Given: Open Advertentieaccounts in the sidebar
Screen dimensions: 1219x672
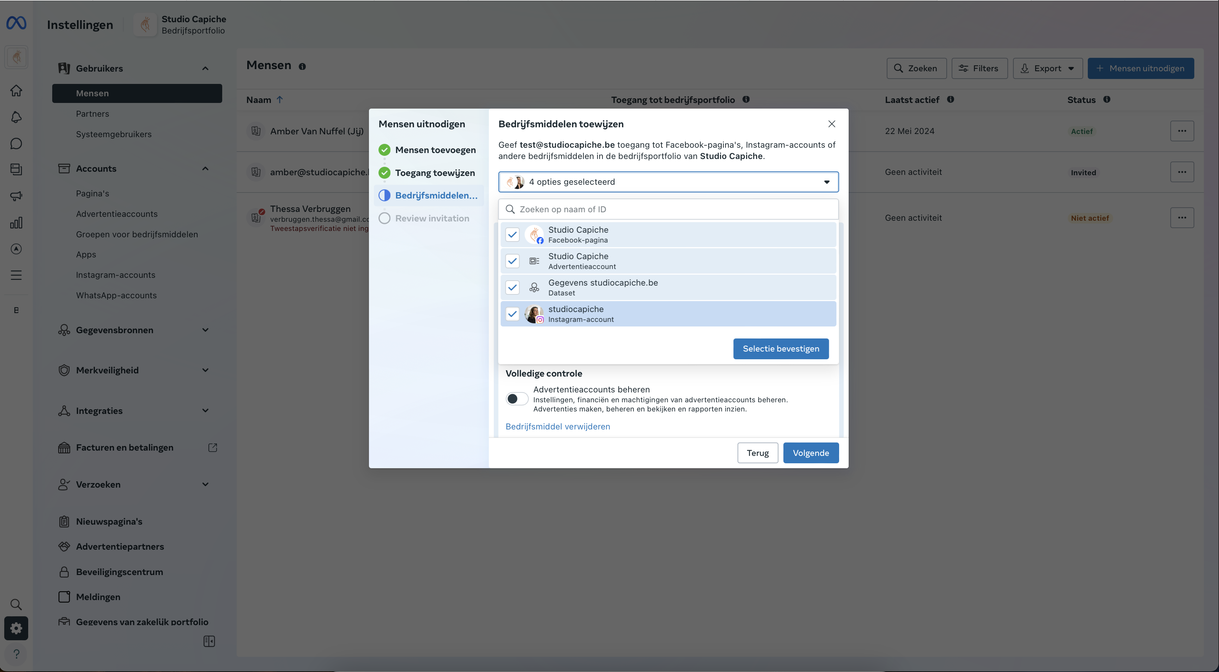Looking at the screenshot, I should coord(116,214).
